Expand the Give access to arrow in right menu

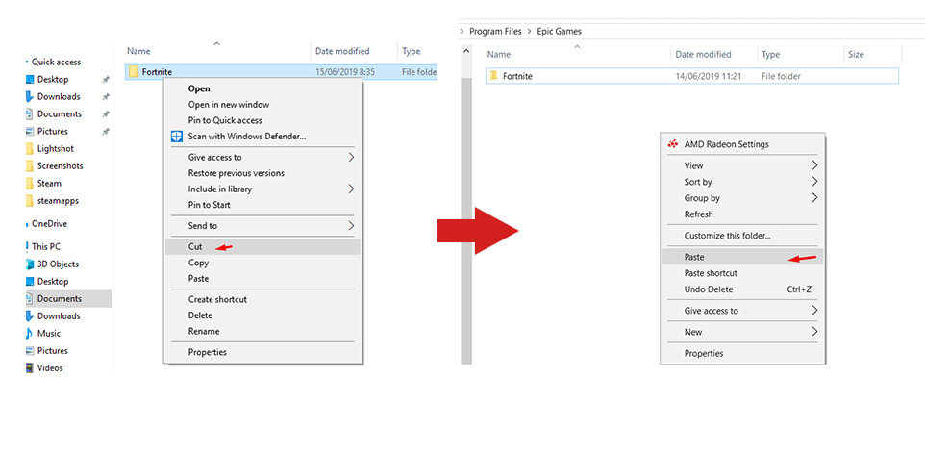point(814,311)
